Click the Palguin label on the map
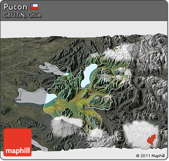Image resolution: width=169 pixels, height=161 pixels. pyautogui.click(x=94, y=115)
